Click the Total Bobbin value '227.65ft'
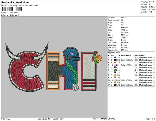Viewport: 156px width, 121px height. click(124, 50)
